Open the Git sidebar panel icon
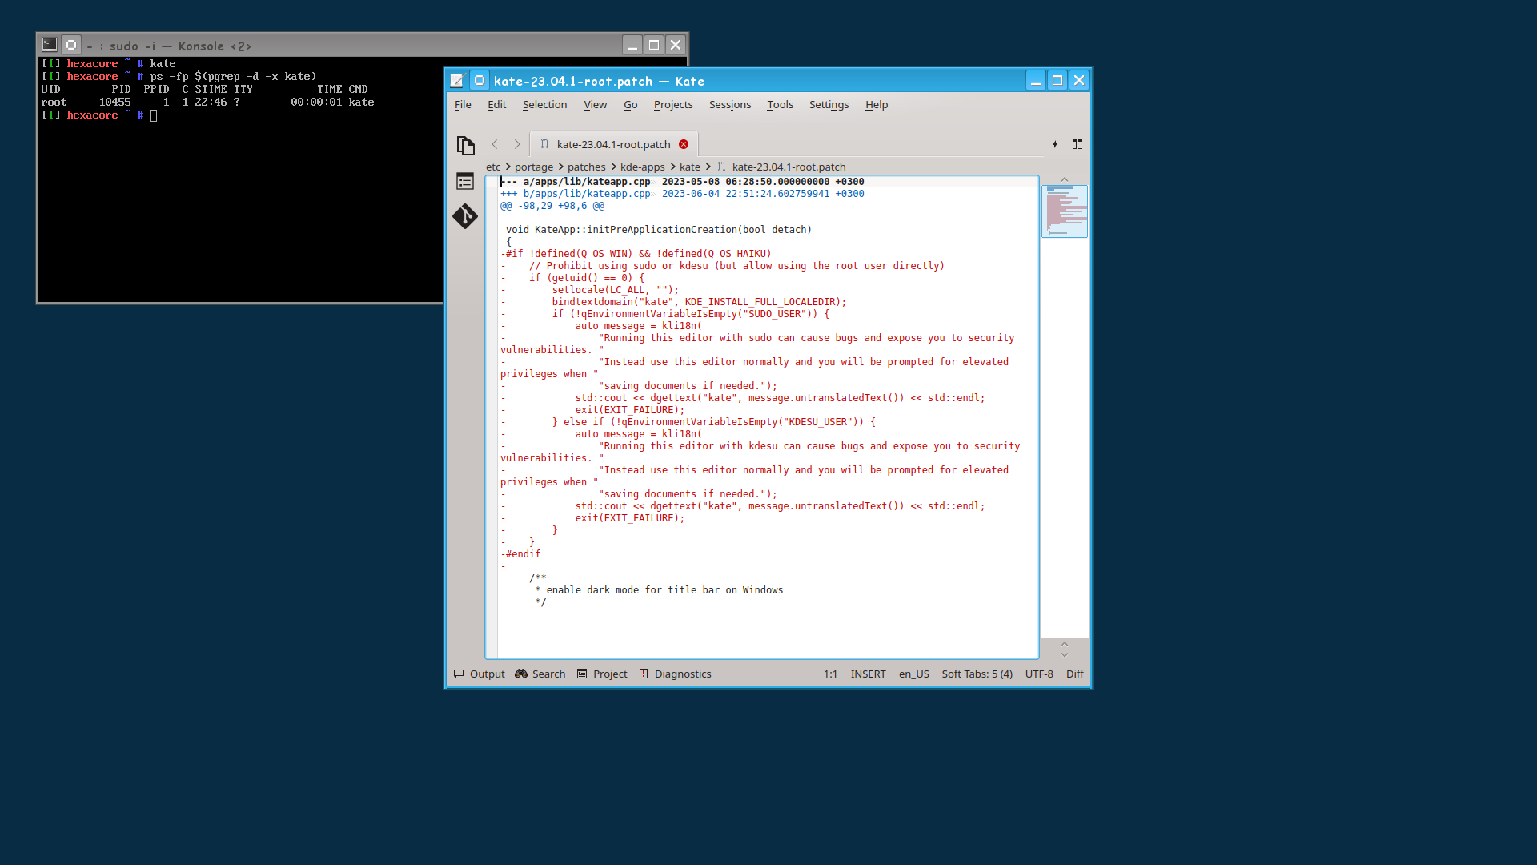The width and height of the screenshot is (1537, 865). pos(465,216)
